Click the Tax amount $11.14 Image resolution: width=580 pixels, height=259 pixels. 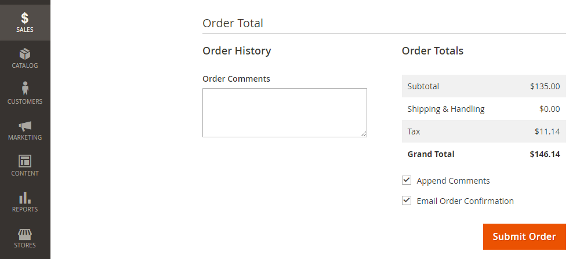click(547, 132)
